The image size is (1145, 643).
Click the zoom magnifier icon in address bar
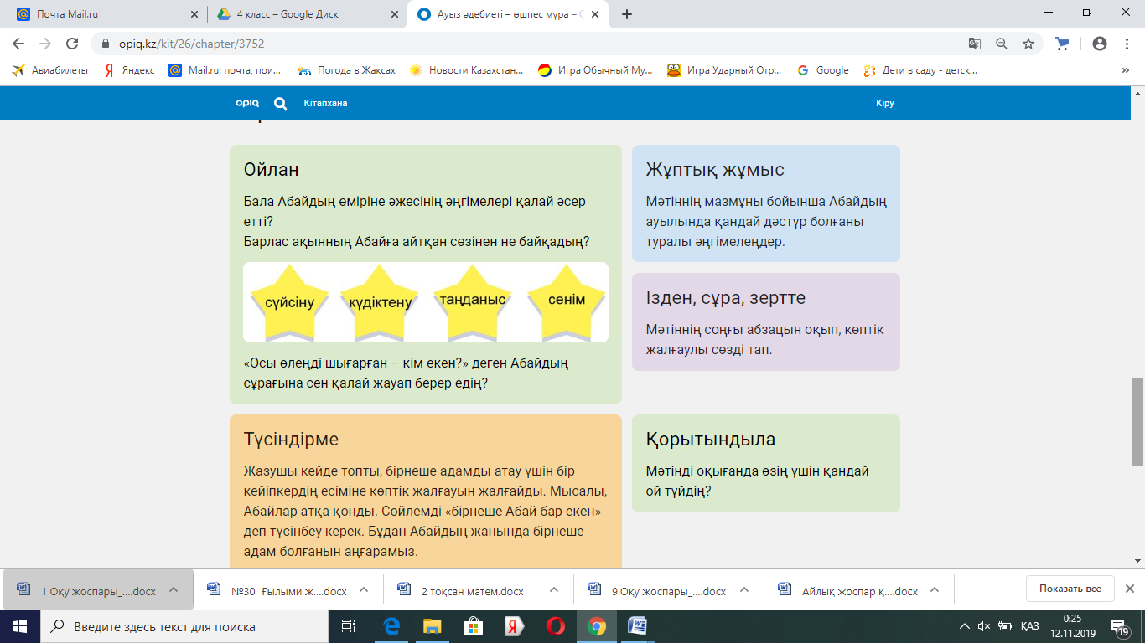[x=1002, y=44]
